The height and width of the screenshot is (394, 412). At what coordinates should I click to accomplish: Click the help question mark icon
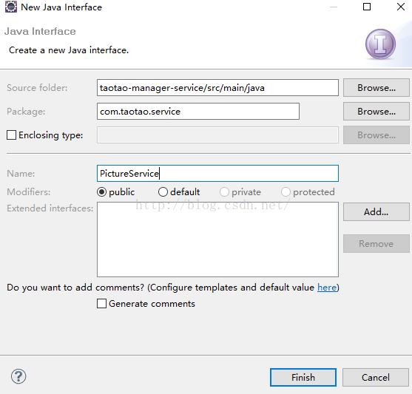(18, 376)
